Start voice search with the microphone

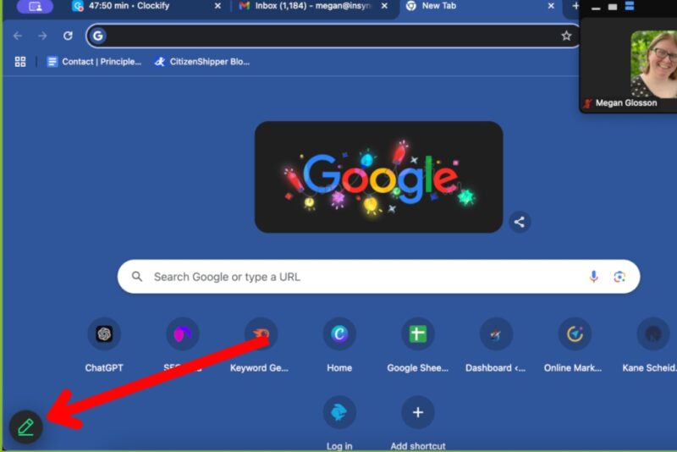click(594, 277)
